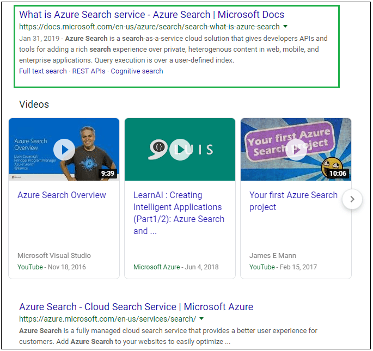Screen dimensions: 373x351
Task: Play the Azure Search Overview video
Action: (x=64, y=150)
